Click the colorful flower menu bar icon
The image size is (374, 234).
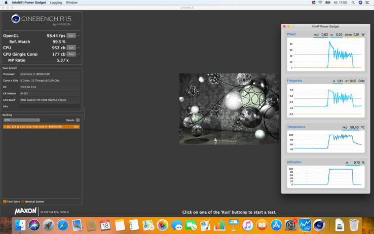pyautogui.click(x=313, y=3)
